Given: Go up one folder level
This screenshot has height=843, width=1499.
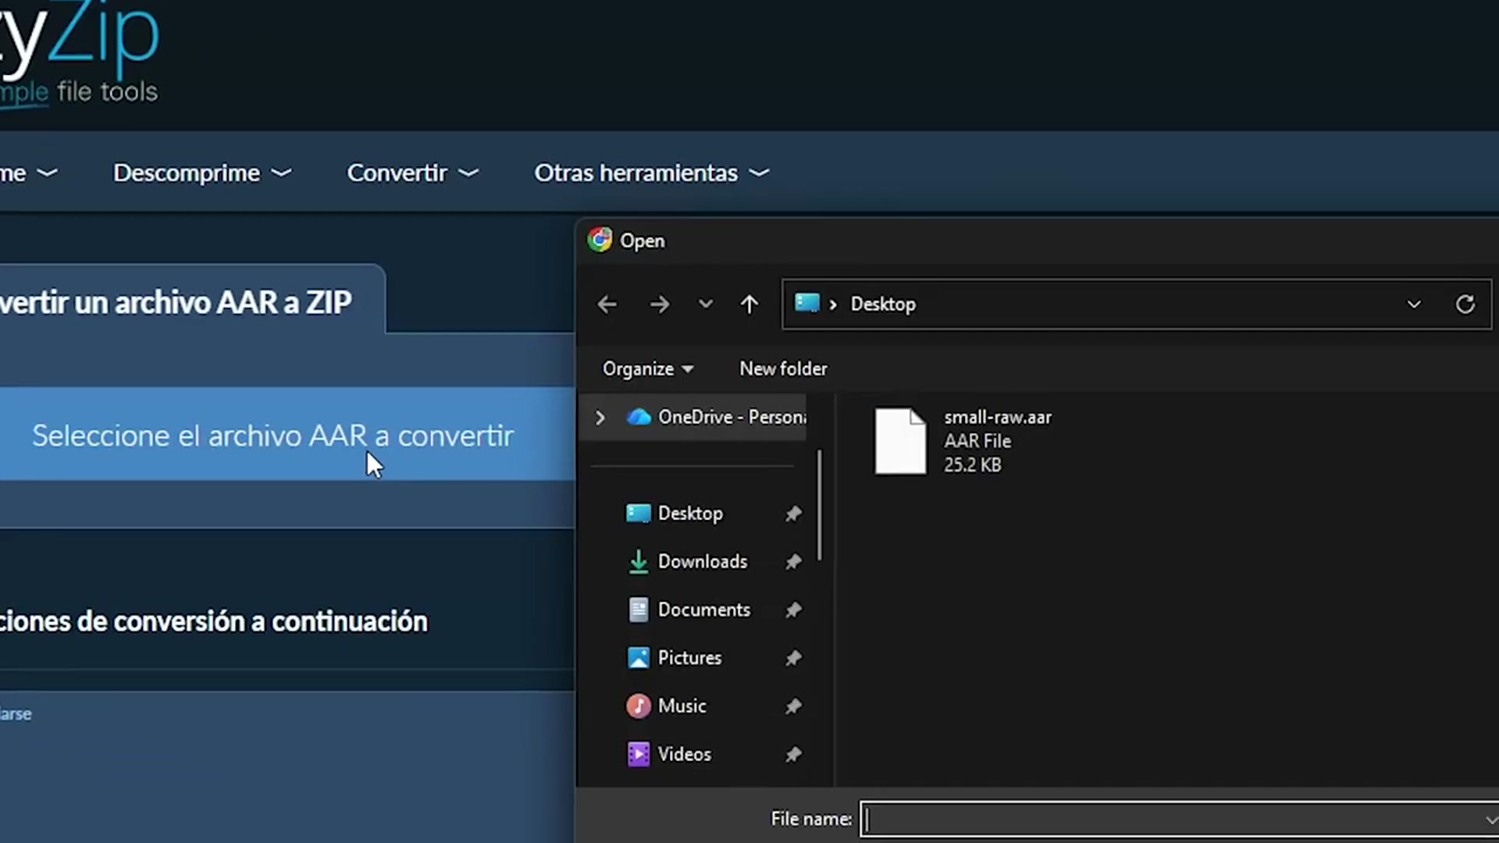Looking at the screenshot, I should click(x=749, y=304).
